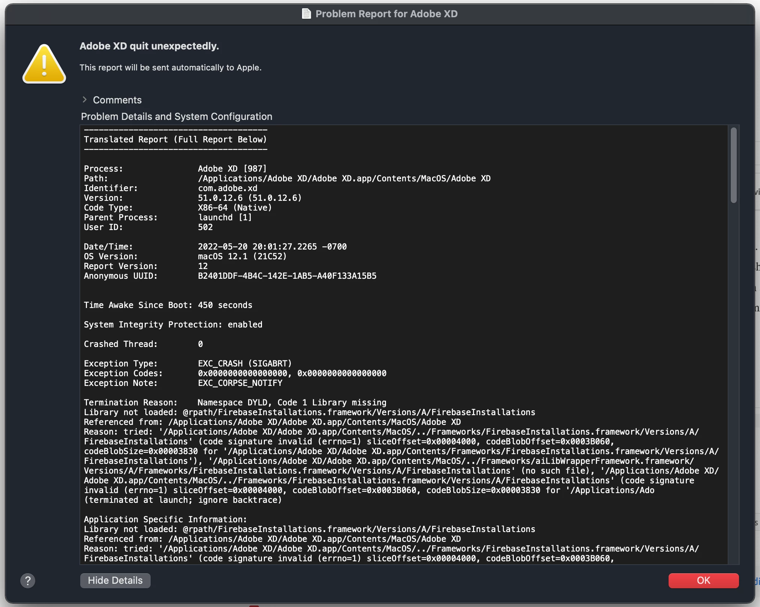Click the 'Application Specific Information' line
760x607 pixels.
pyautogui.click(x=165, y=520)
